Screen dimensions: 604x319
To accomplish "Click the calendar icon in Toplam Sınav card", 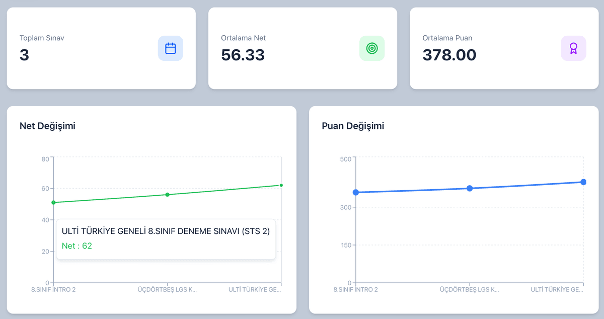I will point(171,48).
